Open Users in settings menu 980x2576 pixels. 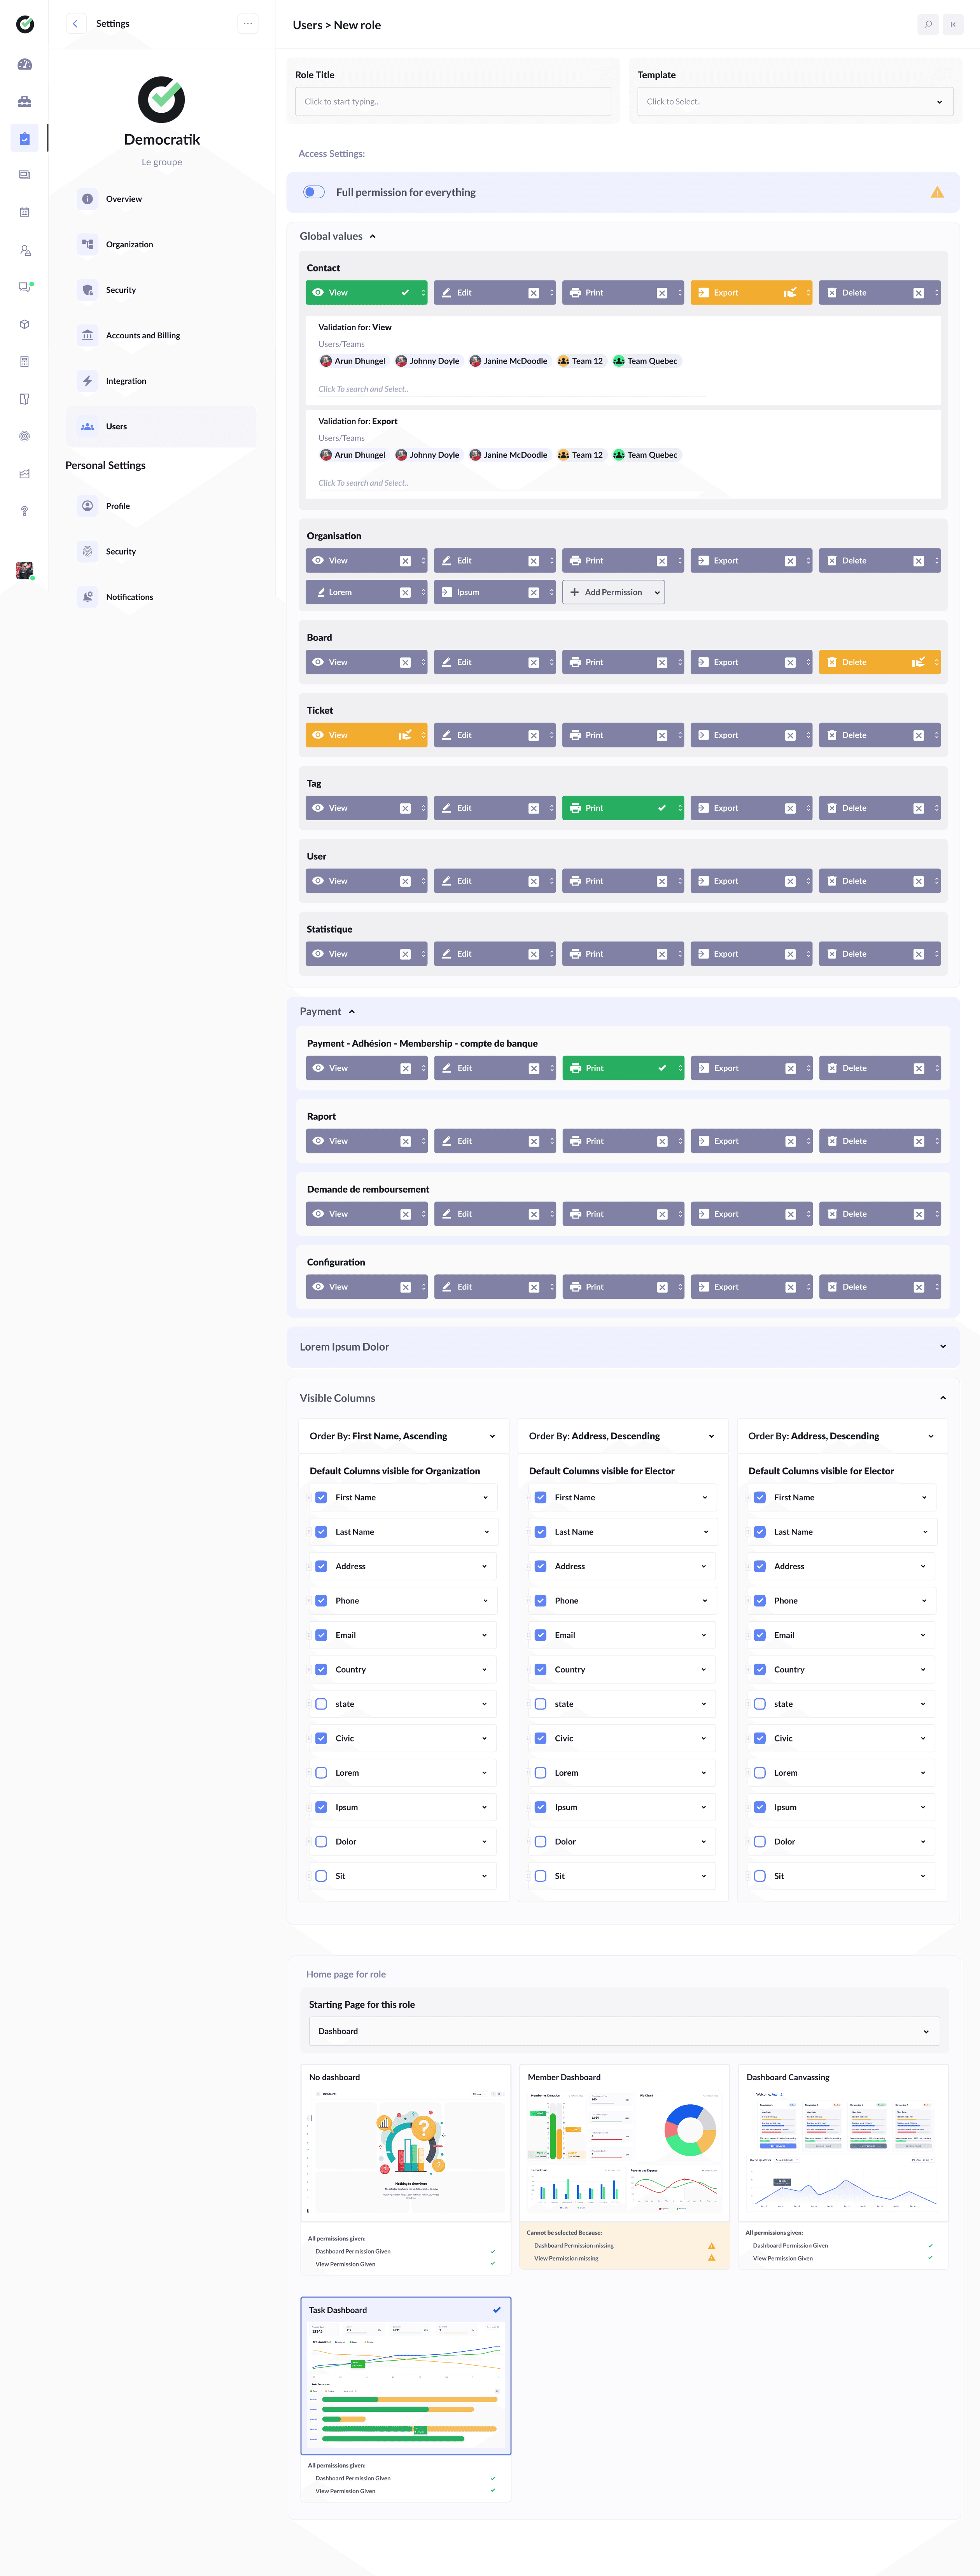coord(161,426)
